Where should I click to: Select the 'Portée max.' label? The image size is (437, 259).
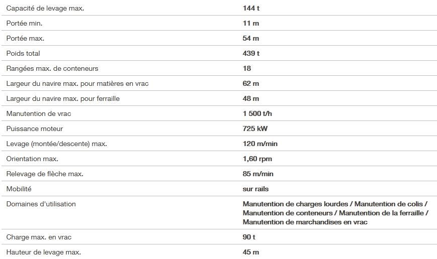click(x=25, y=39)
